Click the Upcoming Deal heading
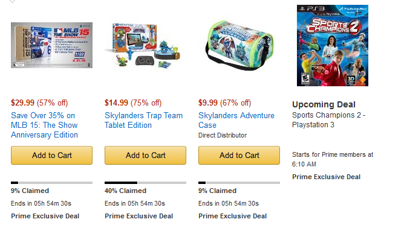The width and height of the screenshot is (407, 228). coord(324,104)
